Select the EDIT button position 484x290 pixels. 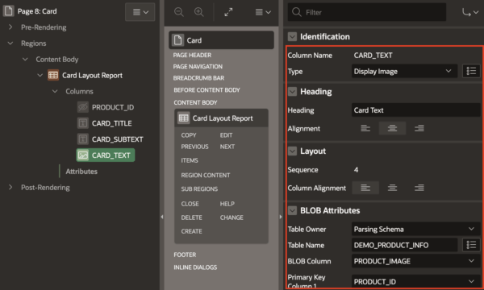(x=226, y=135)
